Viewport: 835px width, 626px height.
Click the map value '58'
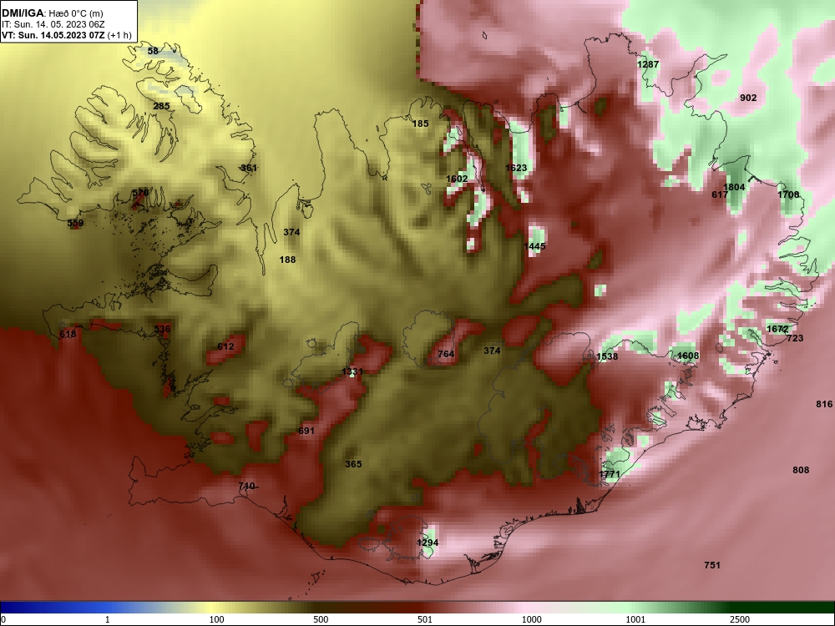pos(153,51)
